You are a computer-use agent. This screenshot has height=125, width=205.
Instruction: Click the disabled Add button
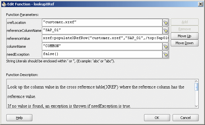[x=184, y=22]
